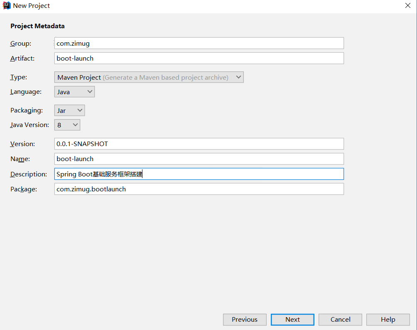Click the Group field label
Screen dimensions: 417x330
(21, 44)
